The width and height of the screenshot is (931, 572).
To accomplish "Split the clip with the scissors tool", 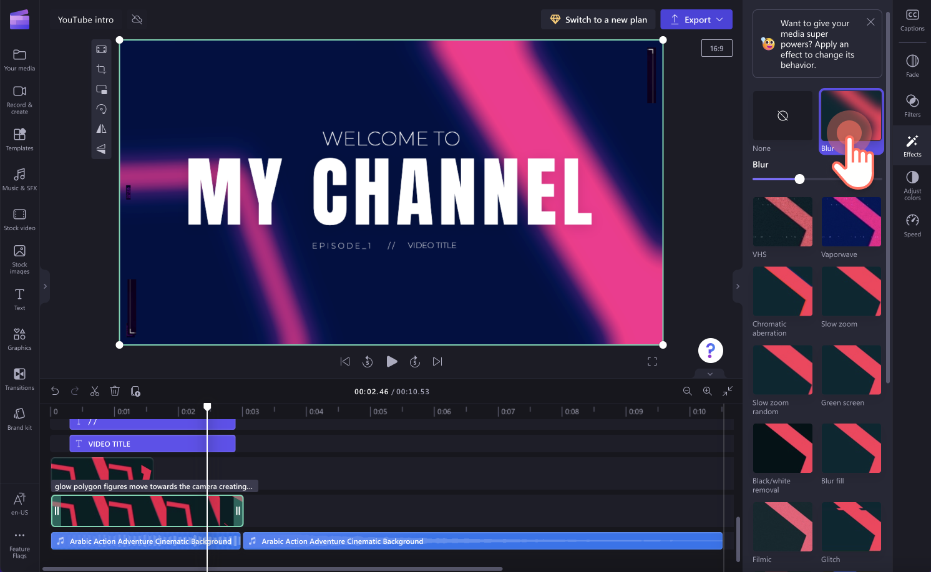I will pos(95,391).
